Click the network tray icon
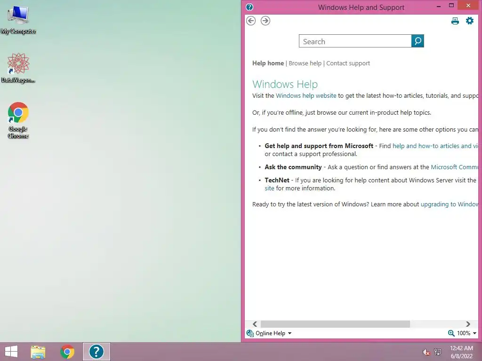This screenshot has width=482, height=361. pos(438,352)
